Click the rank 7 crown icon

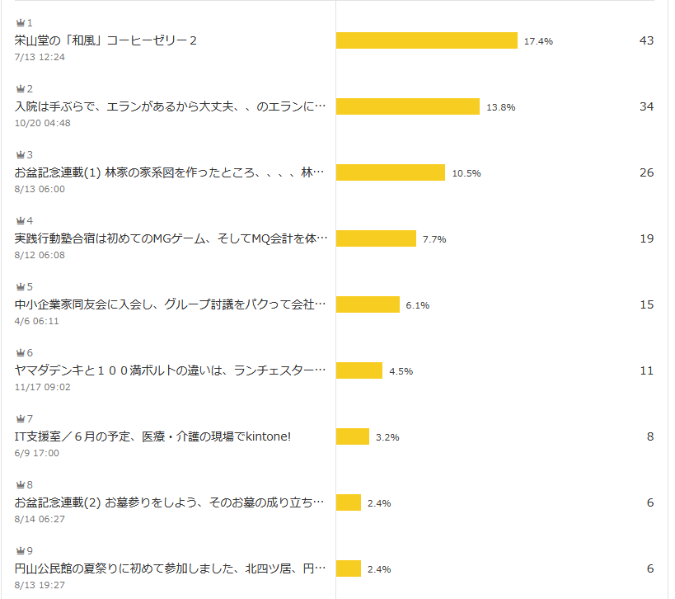pos(21,418)
